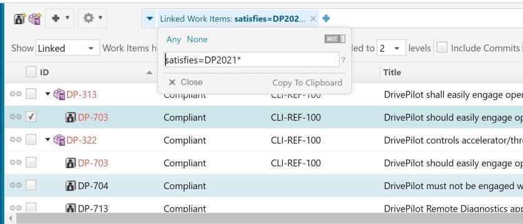Collapse the DP-322 tree node
The height and width of the screenshot is (224, 523).
point(47,140)
